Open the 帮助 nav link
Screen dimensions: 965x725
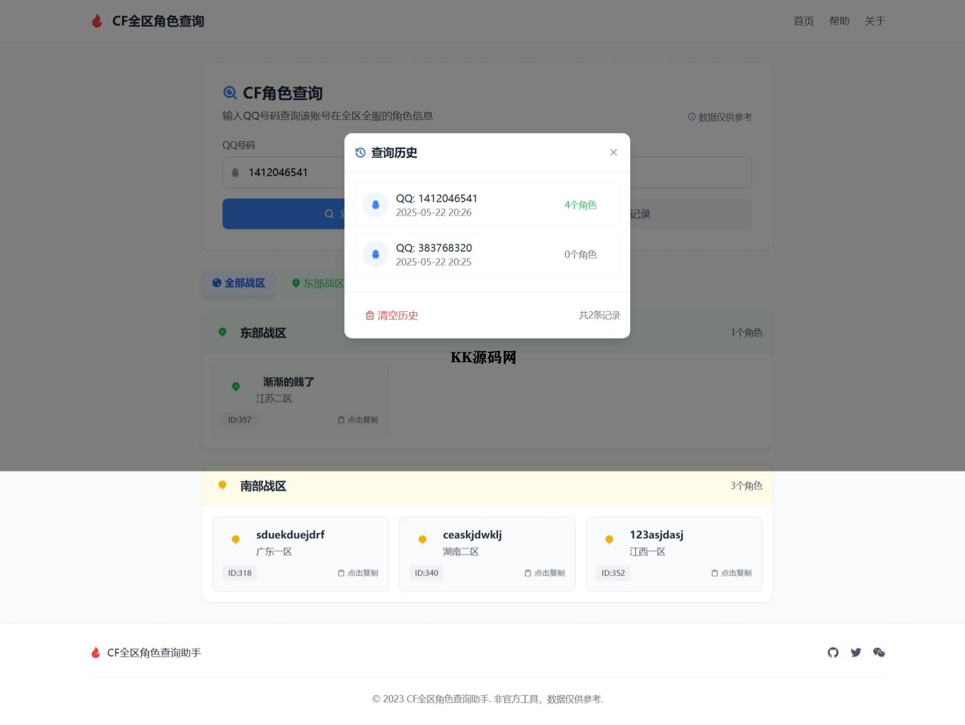839,21
